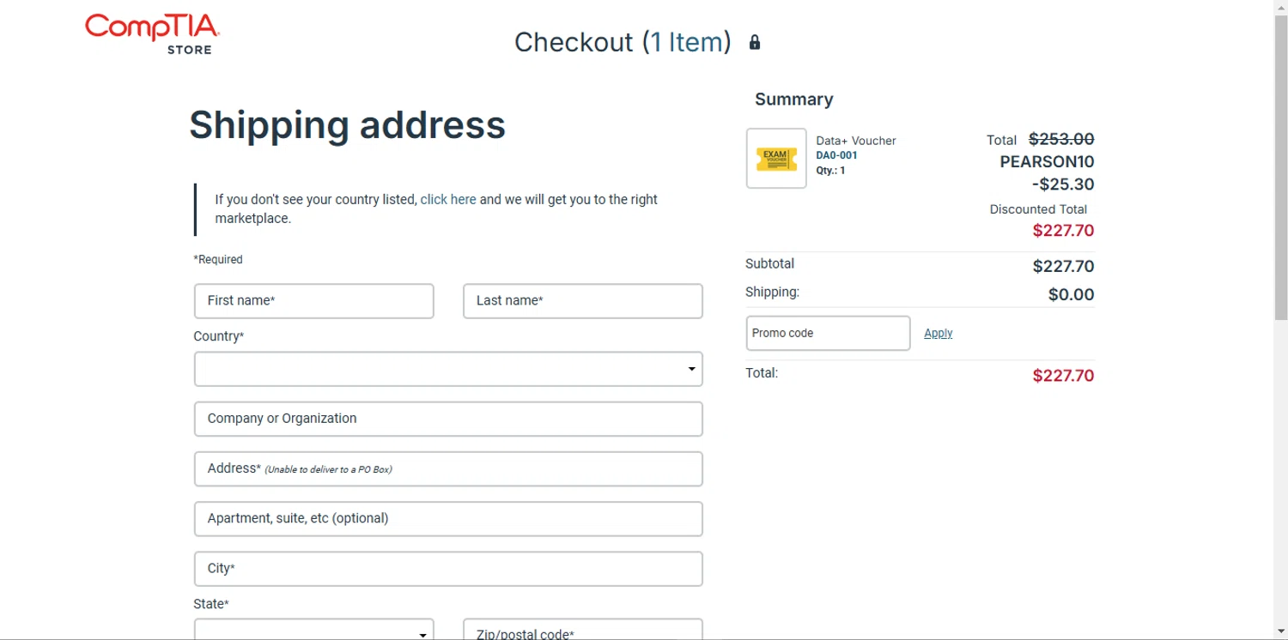Click the Data+ Voucher product name
Image resolution: width=1288 pixels, height=640 pixels.
coord(855,141)
